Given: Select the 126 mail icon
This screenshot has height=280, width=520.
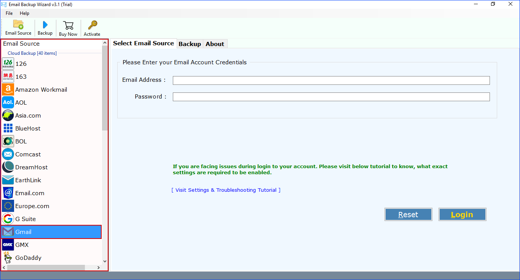Looking at the screenshot, I should [8, 64].
